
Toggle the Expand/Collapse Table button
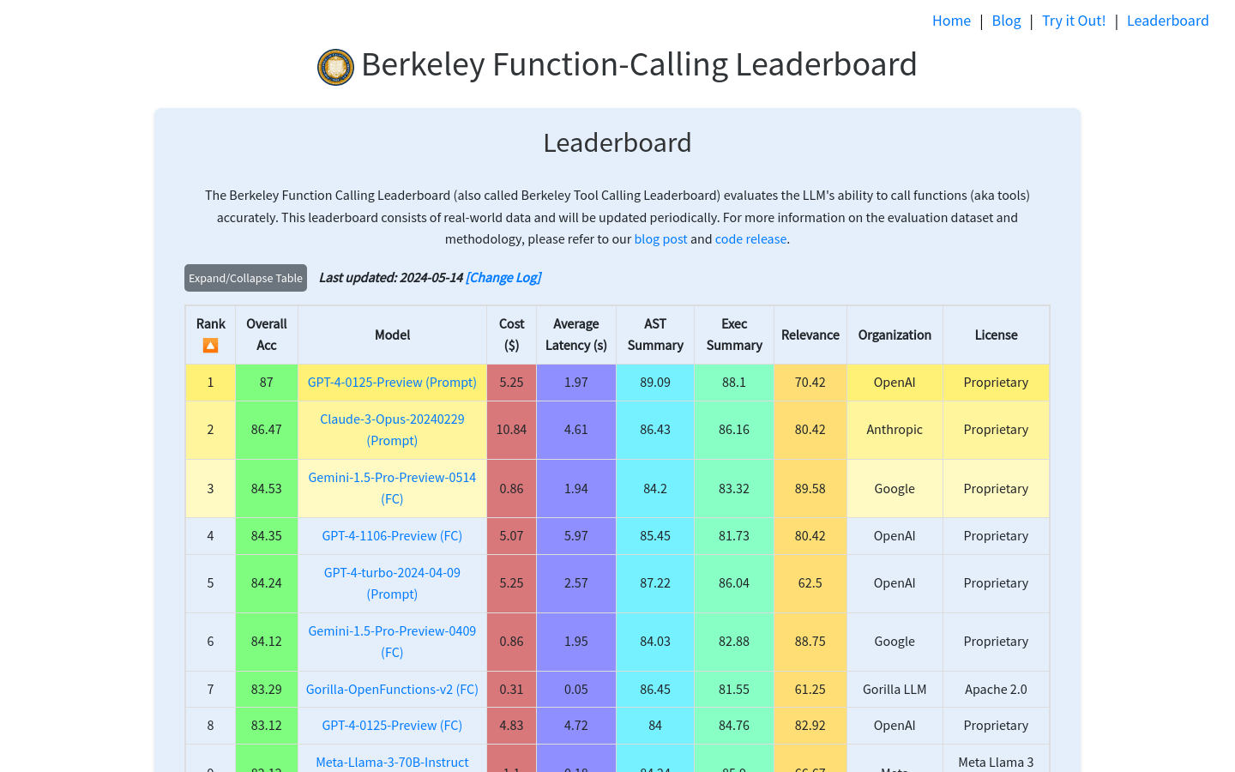click(x=245, y=277)
